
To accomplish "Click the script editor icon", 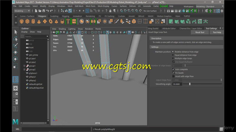I will coord(221,129).
